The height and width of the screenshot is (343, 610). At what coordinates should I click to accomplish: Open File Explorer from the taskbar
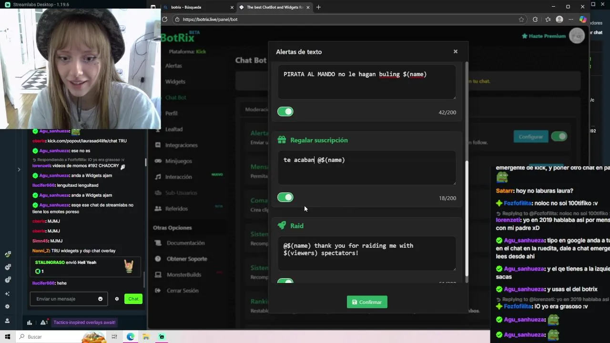coord(146,337)
